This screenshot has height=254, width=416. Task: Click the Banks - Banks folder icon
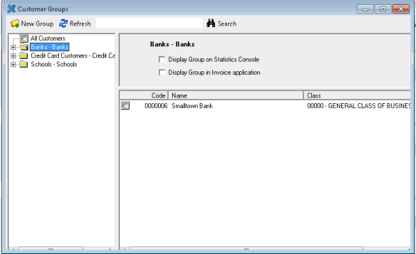tap(24, 47)
